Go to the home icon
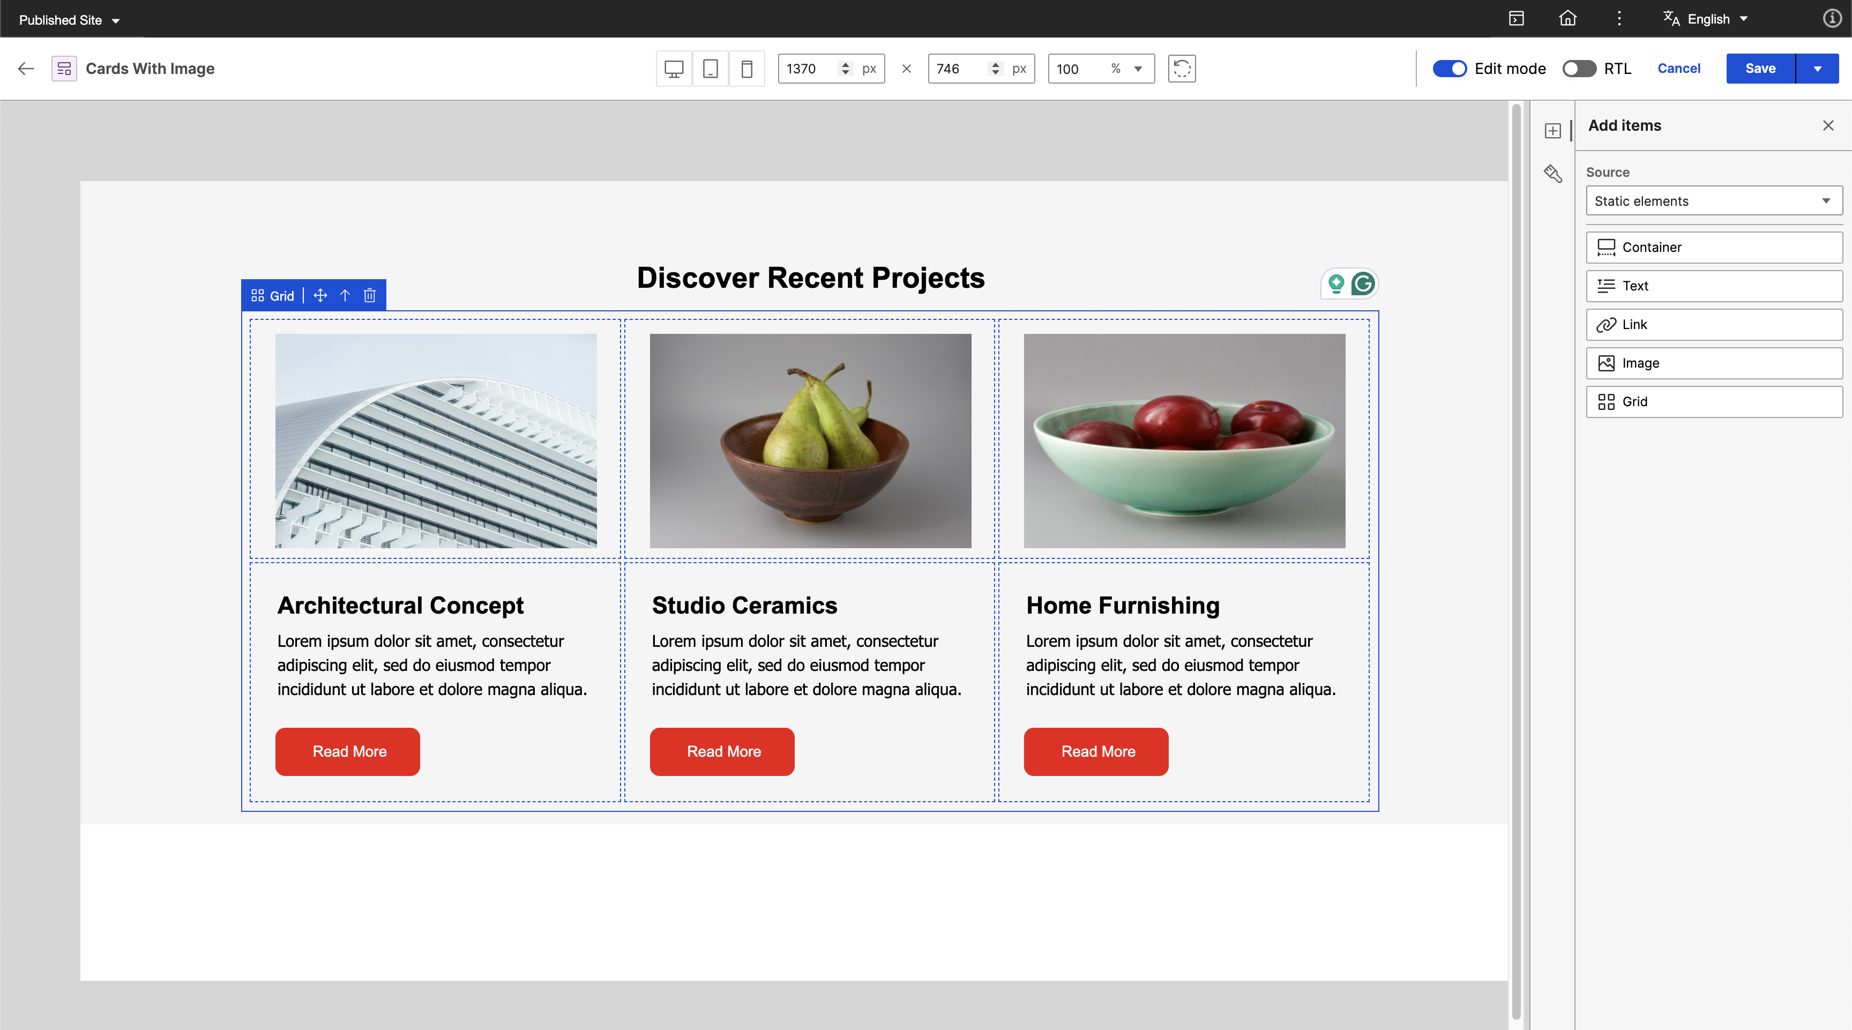This screenshot has width=1852, height=1030. [x=1567, y=19]
